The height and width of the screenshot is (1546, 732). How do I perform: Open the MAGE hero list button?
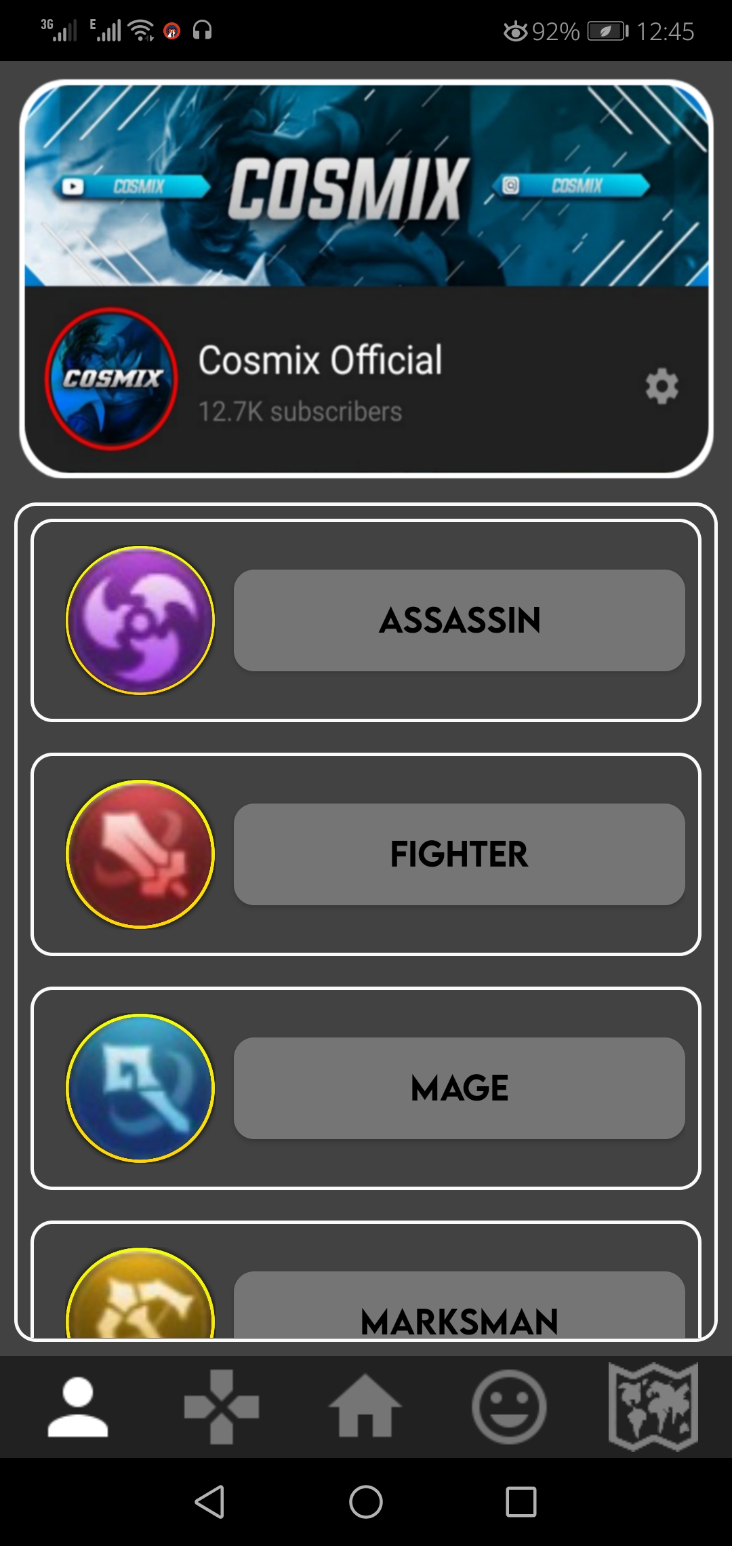[460, 1088]
